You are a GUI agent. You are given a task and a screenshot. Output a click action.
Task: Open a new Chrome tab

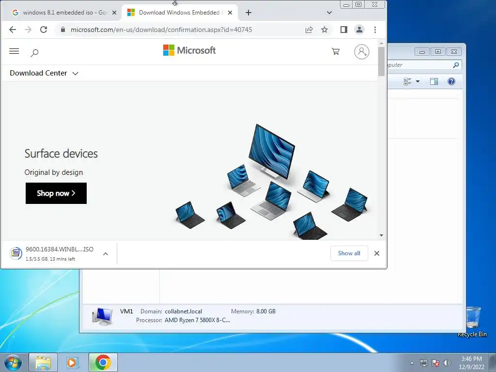248,13
